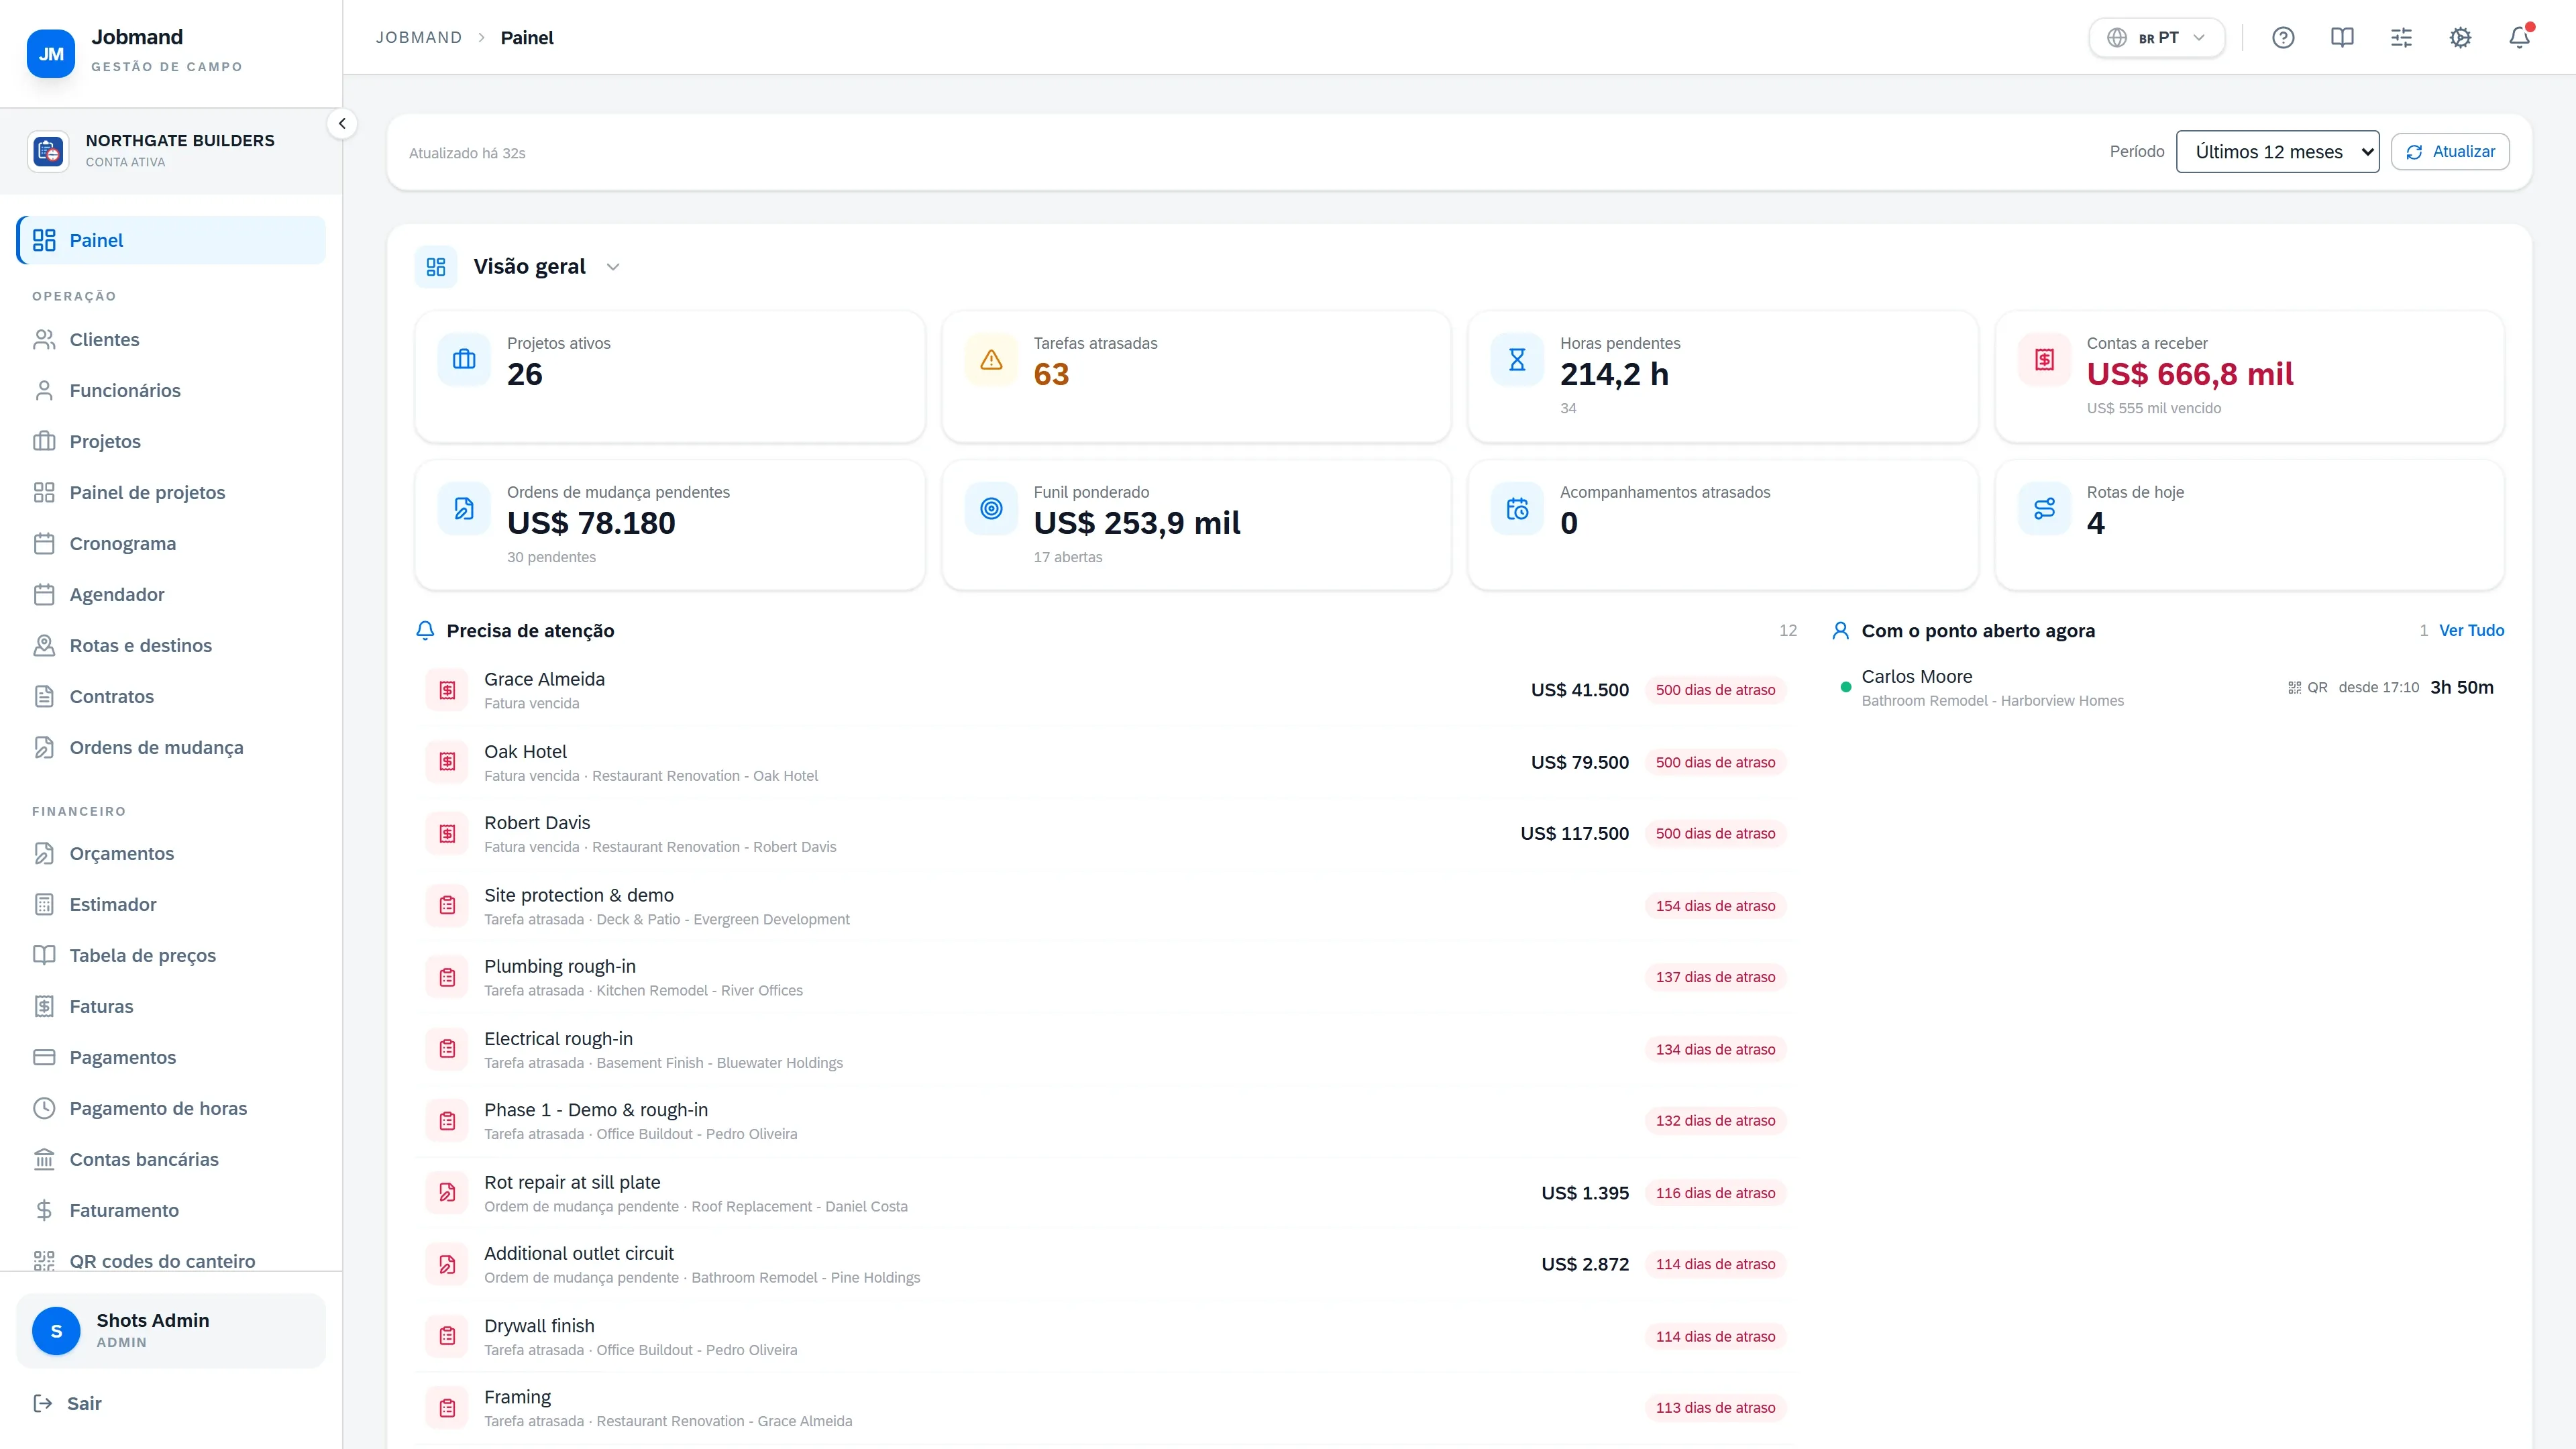Screen dimensions: 2576x1449
Task: Click the Acompanhamentos atrasados calendar icon
Action: click(x=1517, y=509)
